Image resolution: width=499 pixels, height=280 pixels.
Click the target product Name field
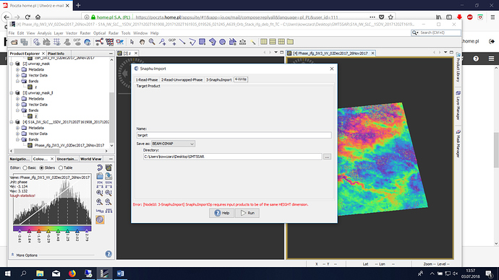click(x=234, y=135)
